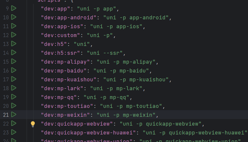Click the "dev:custom" key
The width and height of the screenshot is (248, 142).
coord(60,35)
